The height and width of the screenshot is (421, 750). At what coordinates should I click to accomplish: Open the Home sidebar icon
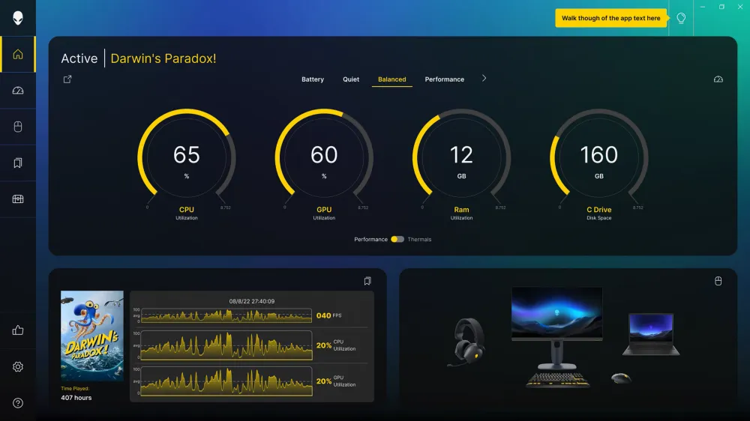pyautogui.click(x=18, y=54)
